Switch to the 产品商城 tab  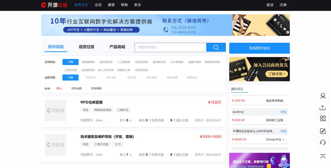[117, 47]
